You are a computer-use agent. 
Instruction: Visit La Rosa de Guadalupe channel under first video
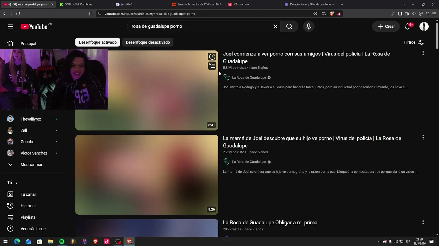[x=249, y=77]
